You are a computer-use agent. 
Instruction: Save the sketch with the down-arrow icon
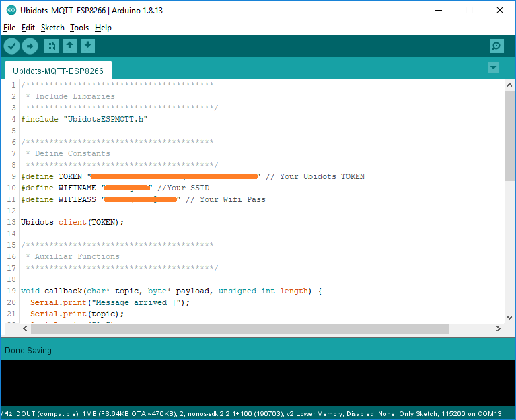(x=87, y=46)
